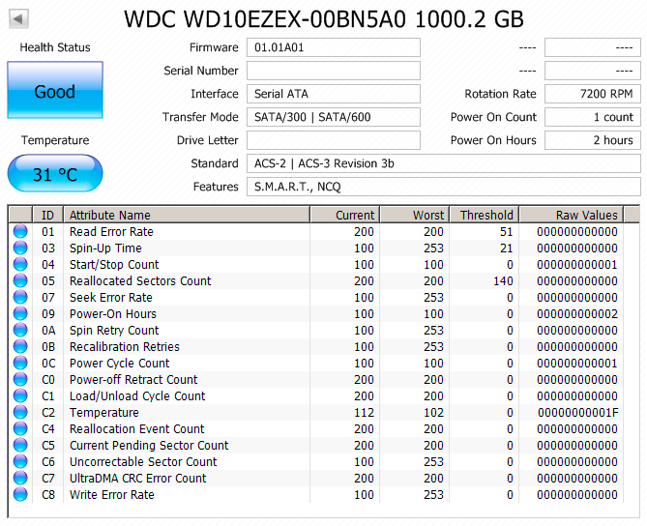Click status icon for Load/Unload Cycle Count
Viewport: 647px width, 526px height.
pos(20,395)
